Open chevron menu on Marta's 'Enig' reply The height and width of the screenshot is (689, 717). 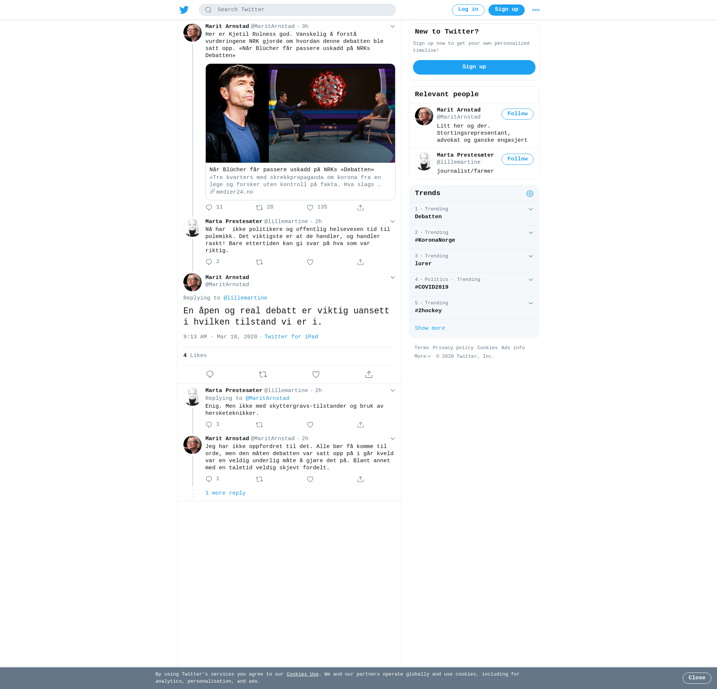(392, 391)
